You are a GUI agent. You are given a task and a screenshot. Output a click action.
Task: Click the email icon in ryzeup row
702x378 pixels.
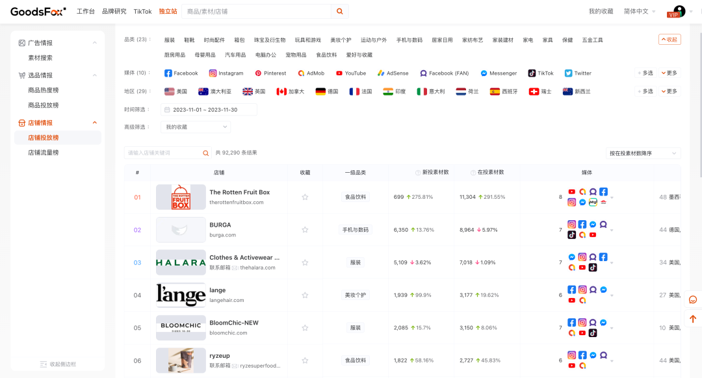coord(235,366)
